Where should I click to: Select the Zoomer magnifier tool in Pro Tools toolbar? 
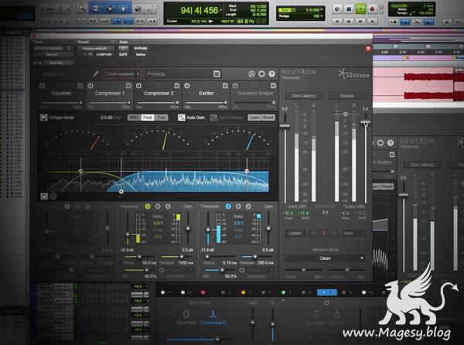pyautogui.click(x=81, y=9)
